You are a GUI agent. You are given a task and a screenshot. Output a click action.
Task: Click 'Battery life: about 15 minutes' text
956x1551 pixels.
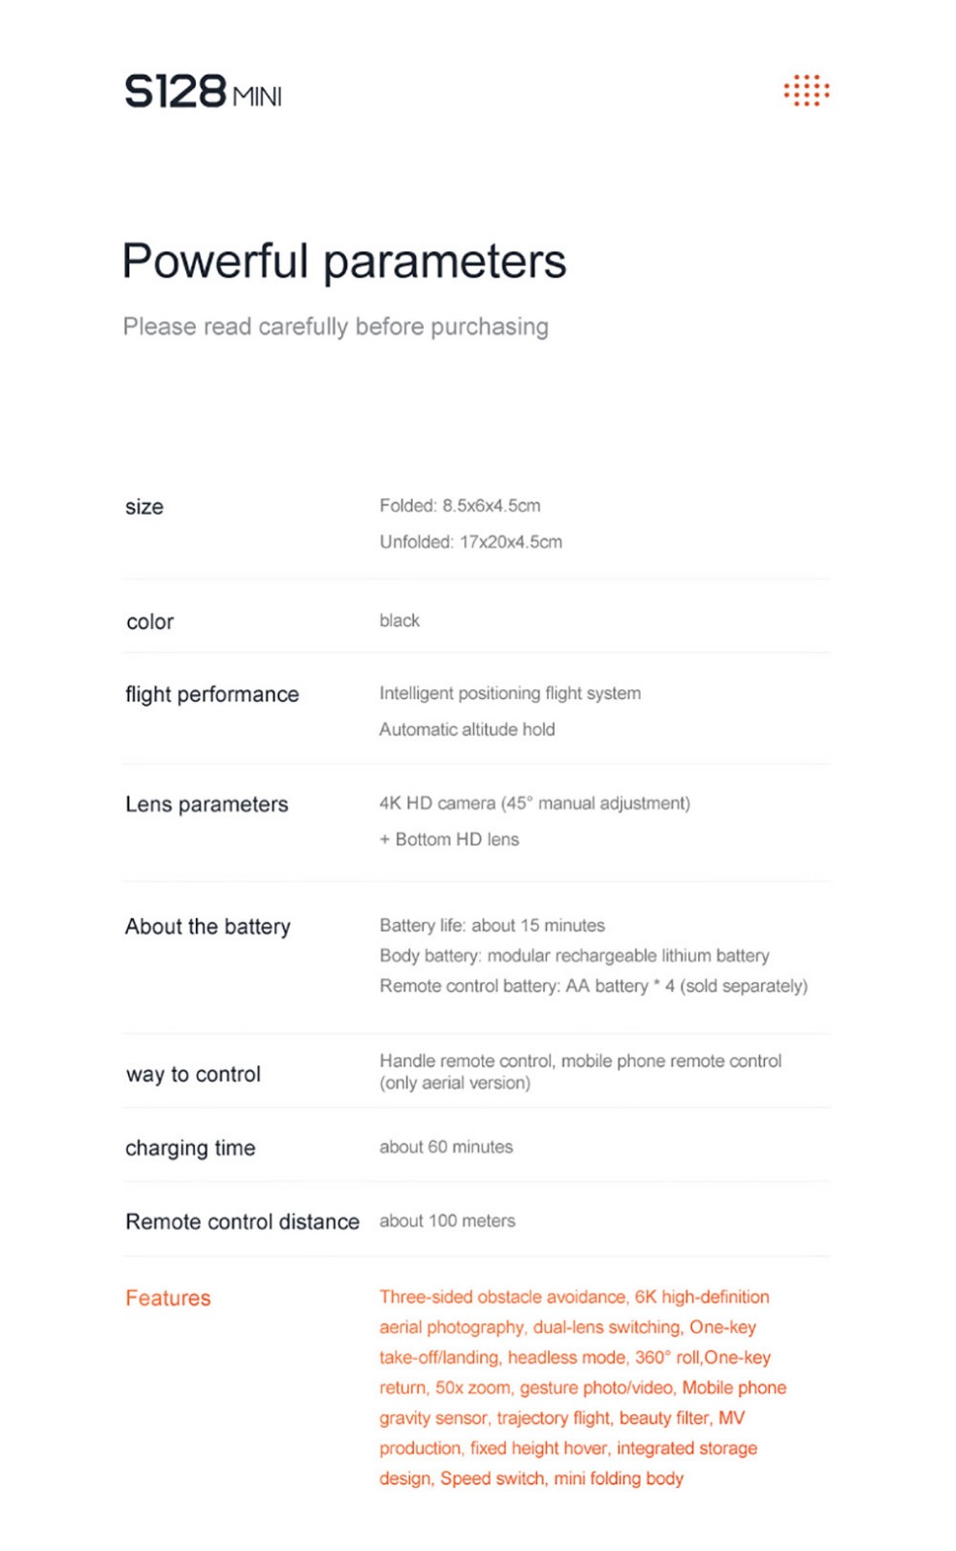(492, 926)
